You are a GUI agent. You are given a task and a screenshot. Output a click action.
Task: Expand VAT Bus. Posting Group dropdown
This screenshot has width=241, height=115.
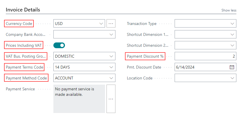tap(111, 56)
